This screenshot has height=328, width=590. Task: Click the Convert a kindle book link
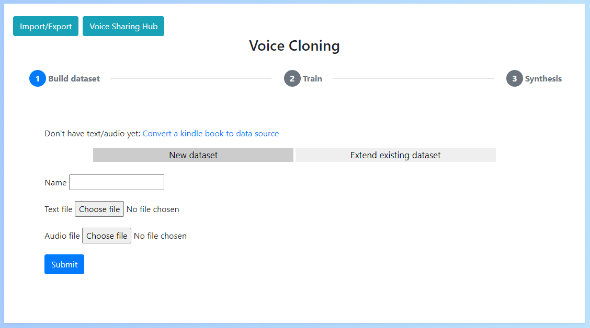tap(210, 133)
